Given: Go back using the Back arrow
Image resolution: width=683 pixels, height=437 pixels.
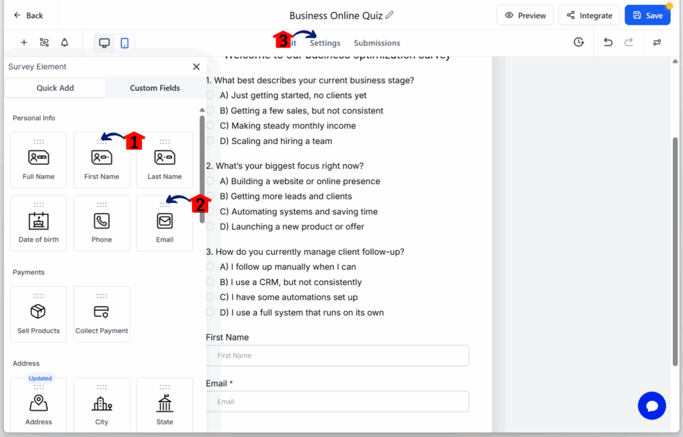Looking at the screenshot, I should coord(28,15).
